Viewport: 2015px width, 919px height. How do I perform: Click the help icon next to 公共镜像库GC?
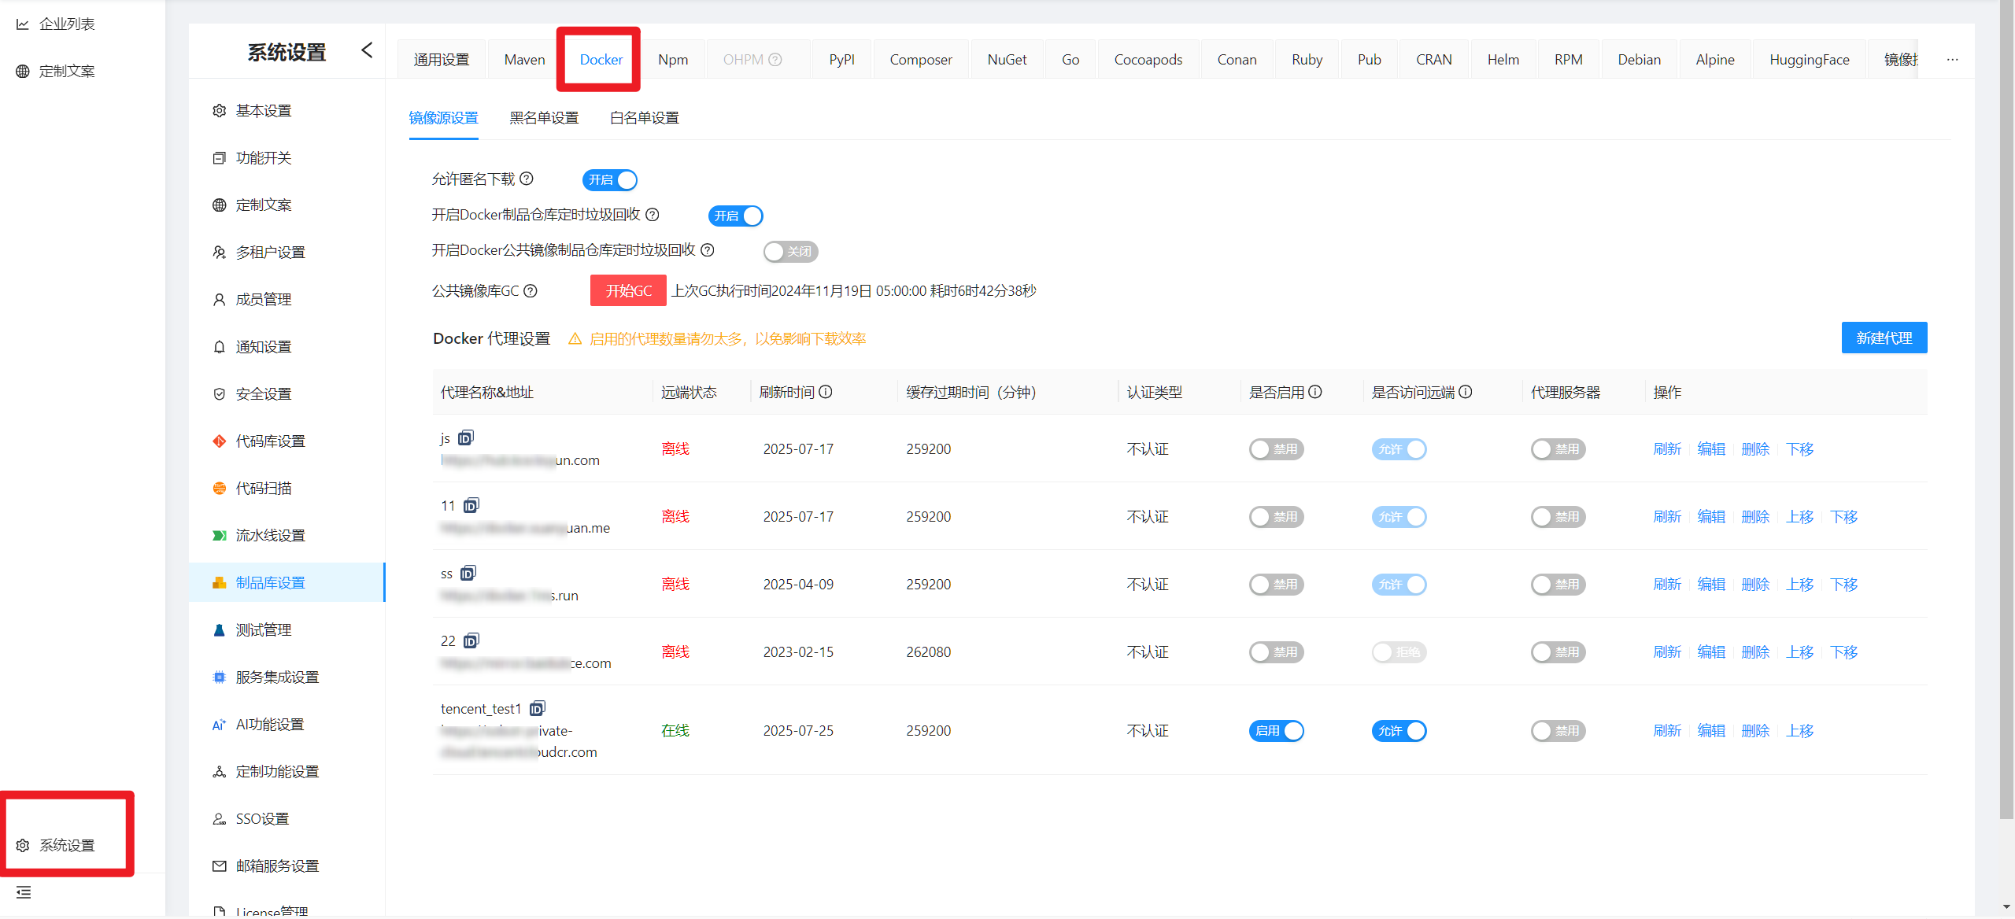click(531, 290)
